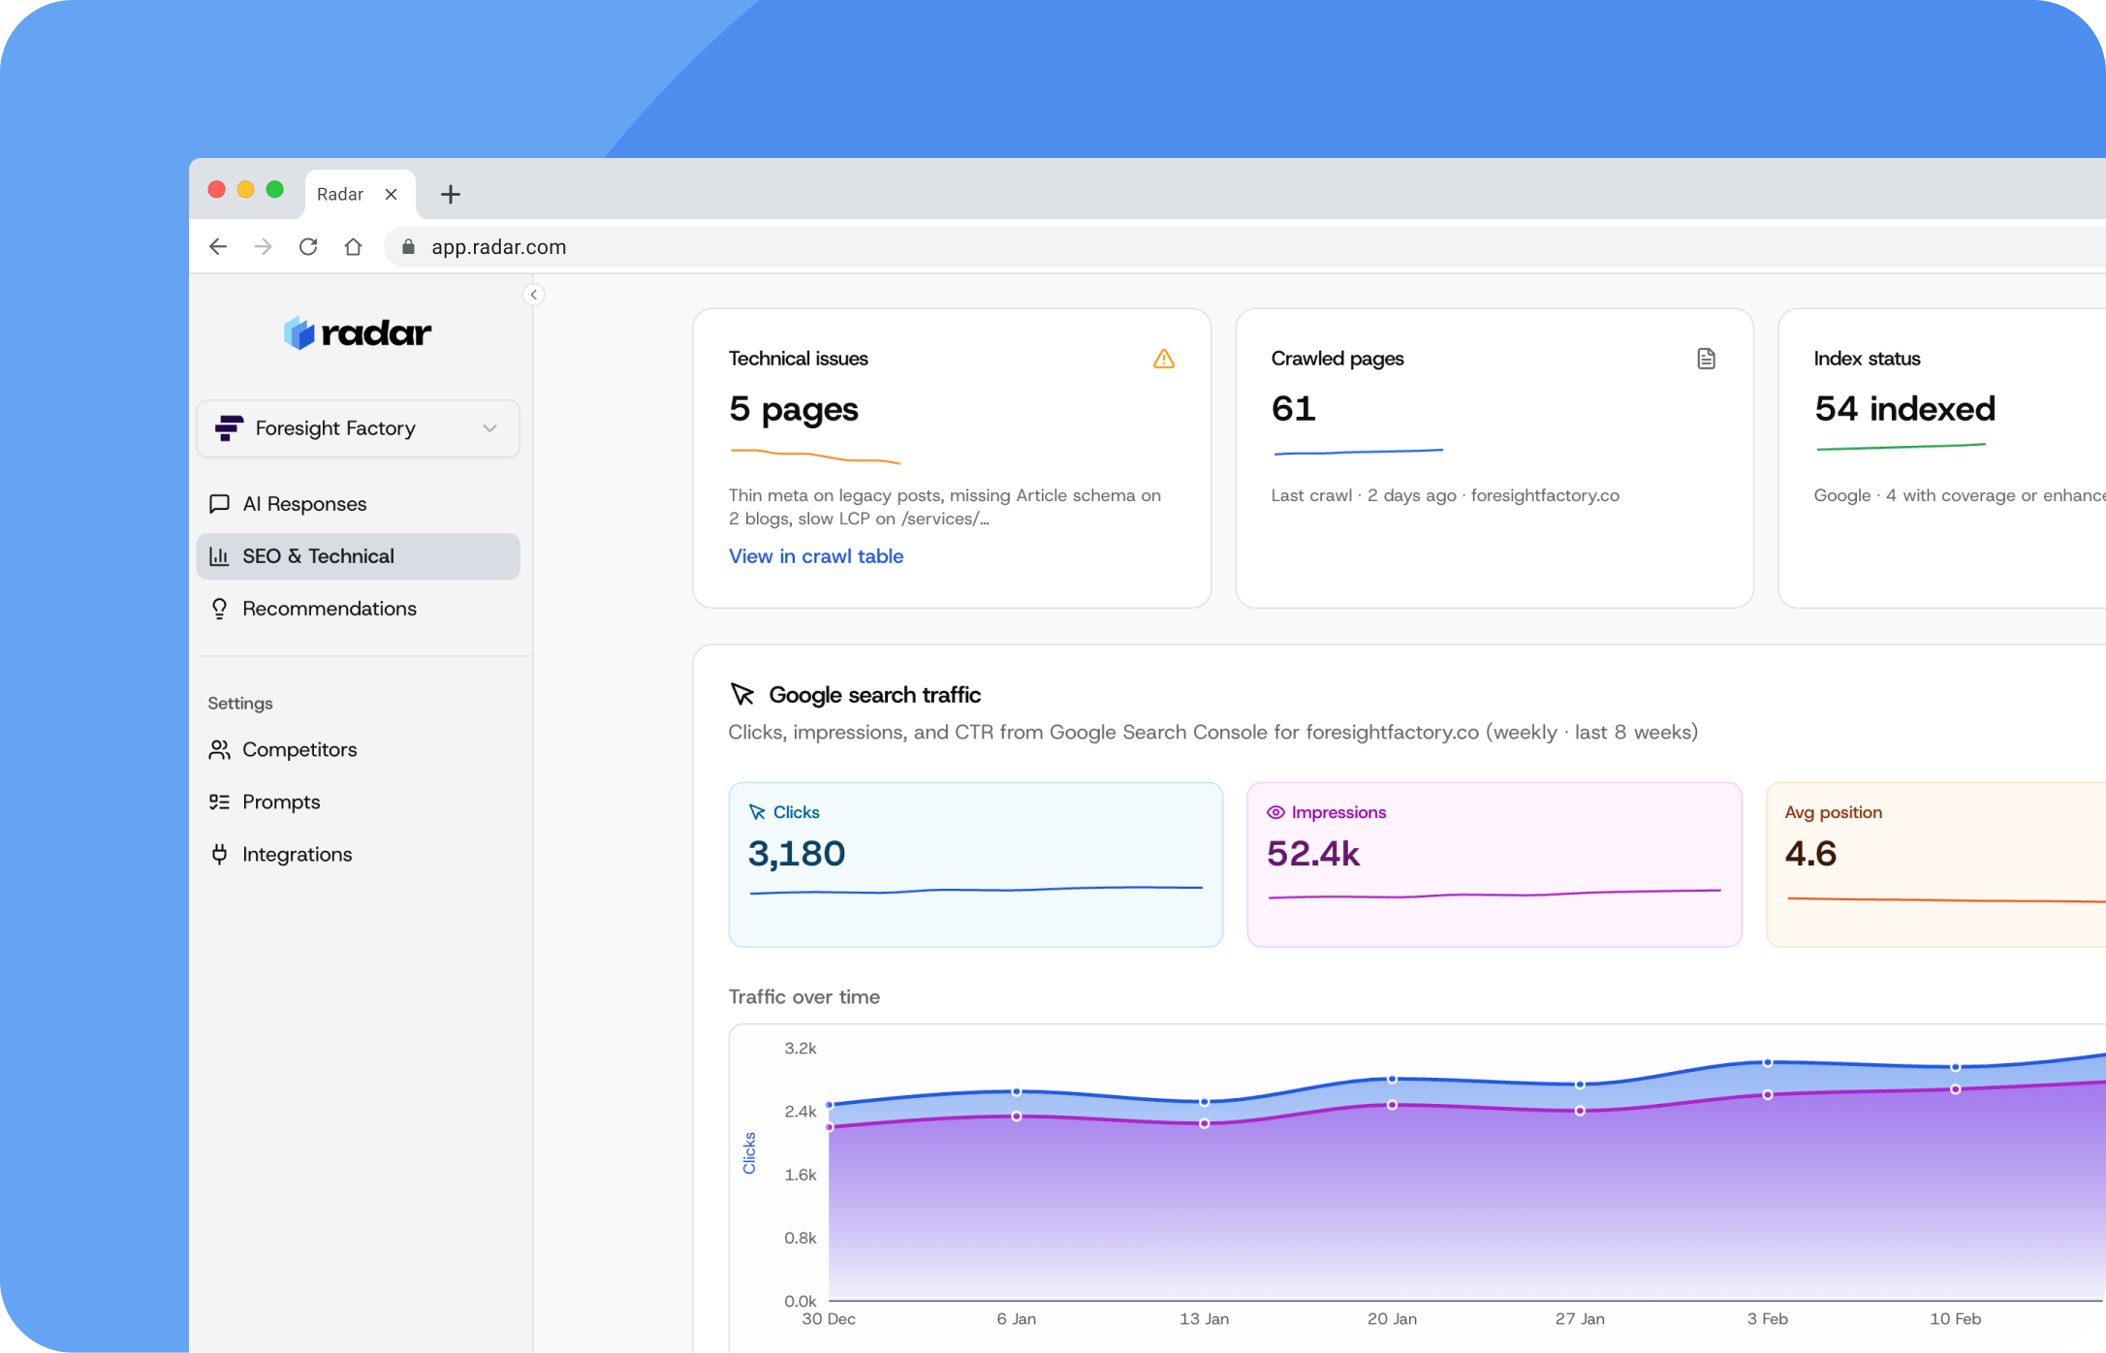Open AI Responses in sidebar
Image resolution: width=2106 pixels, height=1353 pixels.
point(304,504)
